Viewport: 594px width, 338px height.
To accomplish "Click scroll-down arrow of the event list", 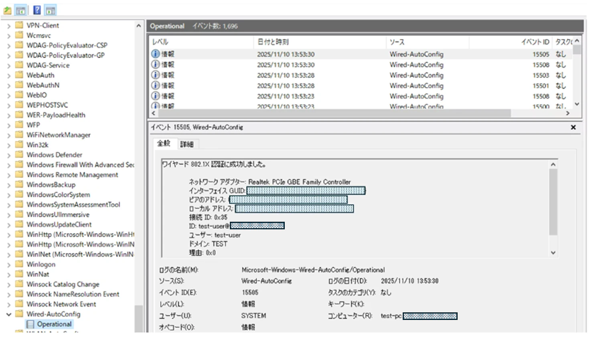I will [x=577, y=104].
